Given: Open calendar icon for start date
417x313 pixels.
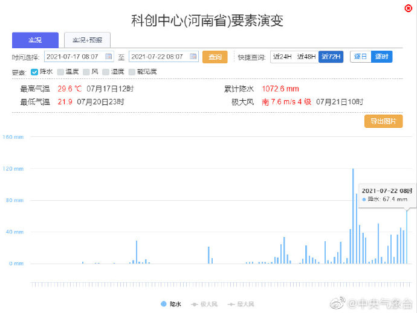Looking at the screenshot, I should point(108,56).
